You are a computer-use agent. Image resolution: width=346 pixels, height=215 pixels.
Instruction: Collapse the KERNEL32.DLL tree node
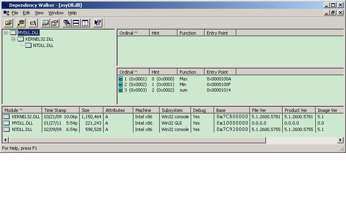[13, 39]
